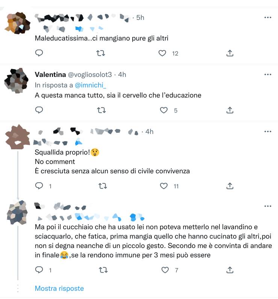Image resolution: width=278 pixels, height=299 pixels.
Task: Open more options on Valentina's tweet
Action: tap(268, 75)
